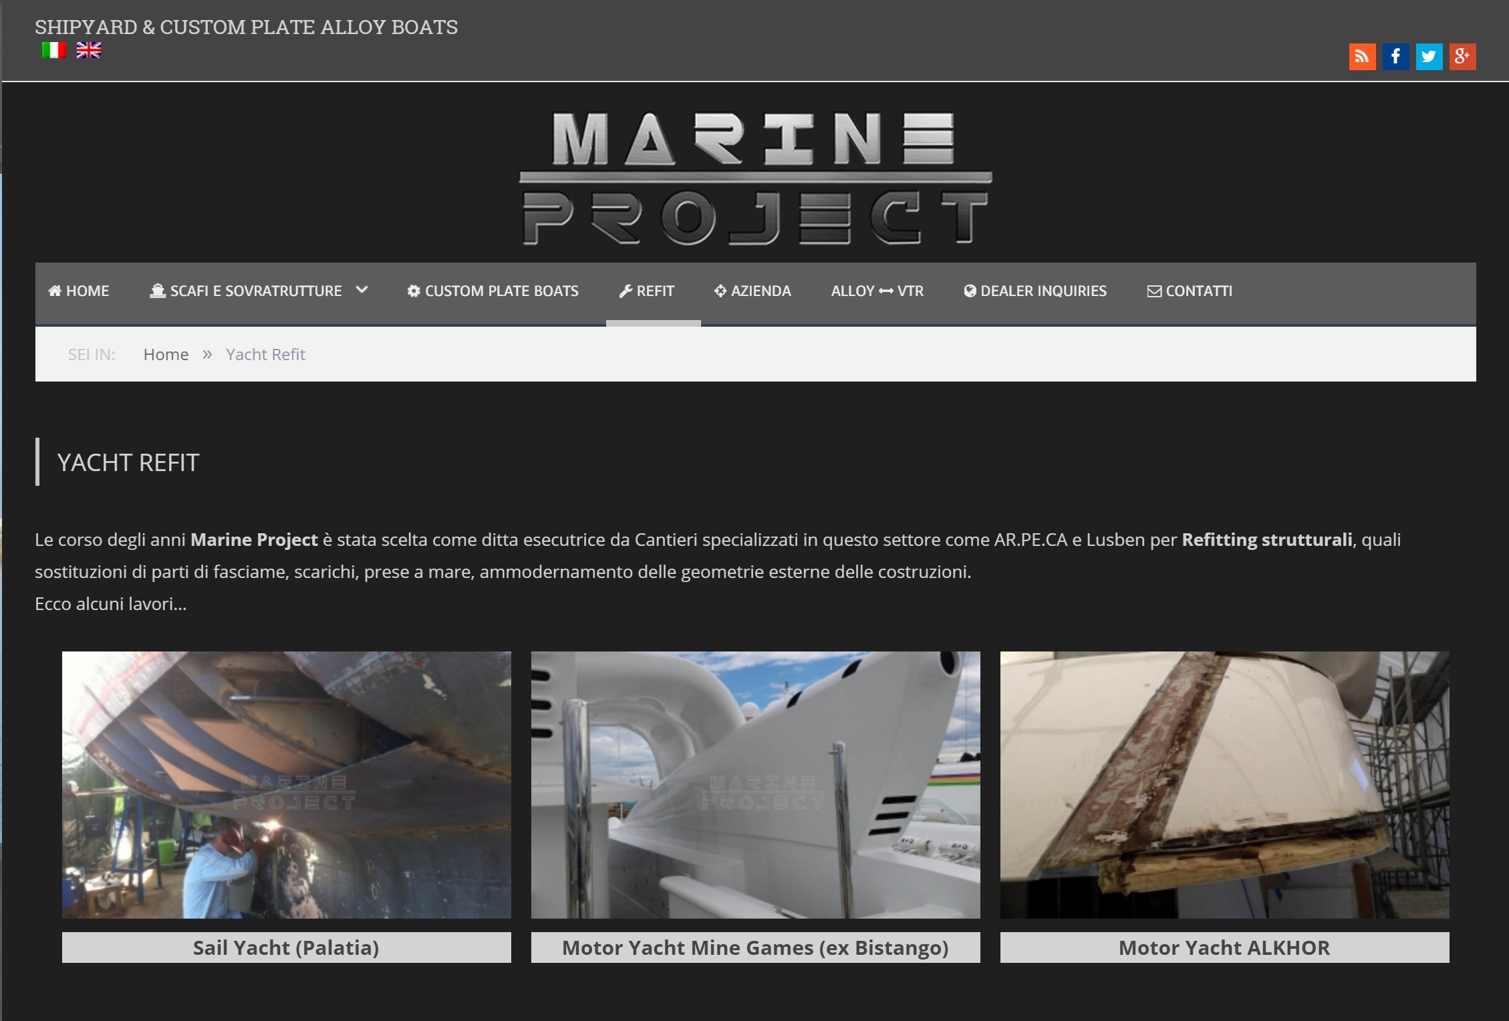Viewport: 1509px width, 1021px height.
Task: Click the Sail Yacht (Palatia) caption
Action: click(286, 947)
